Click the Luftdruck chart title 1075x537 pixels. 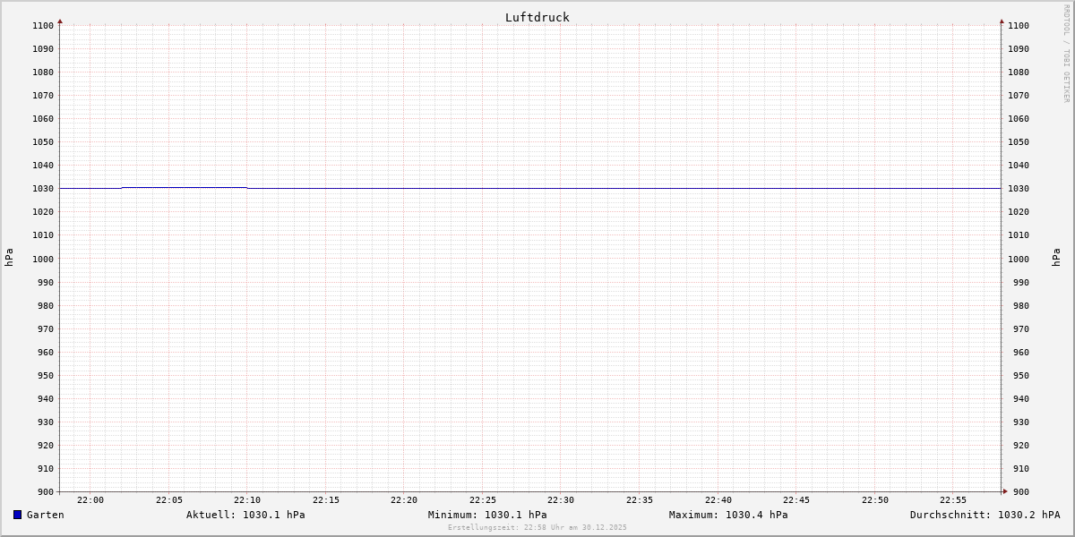pyautogui.click(x=537, y=17)
